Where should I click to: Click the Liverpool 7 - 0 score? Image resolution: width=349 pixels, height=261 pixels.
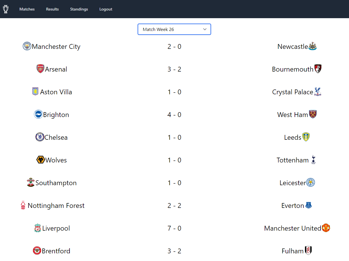(x=174, y=228)
